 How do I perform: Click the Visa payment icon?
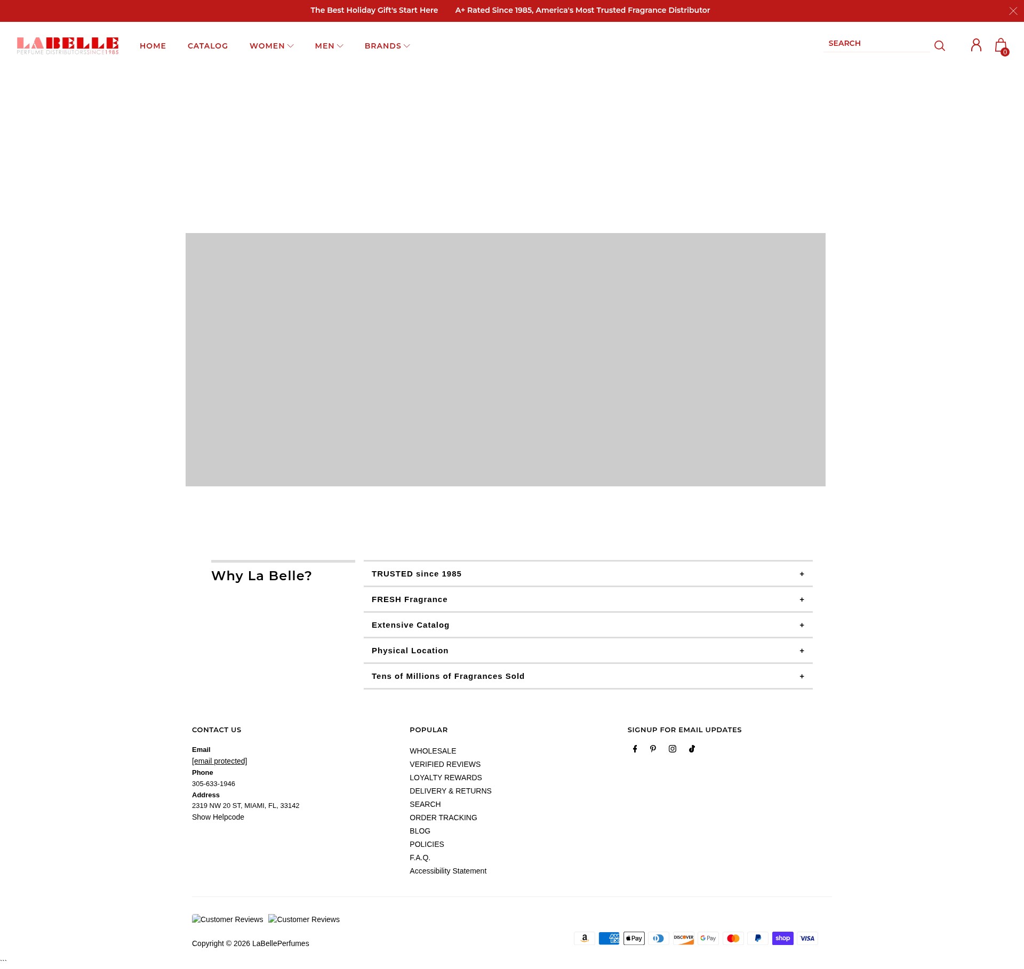tap(807, 938)
